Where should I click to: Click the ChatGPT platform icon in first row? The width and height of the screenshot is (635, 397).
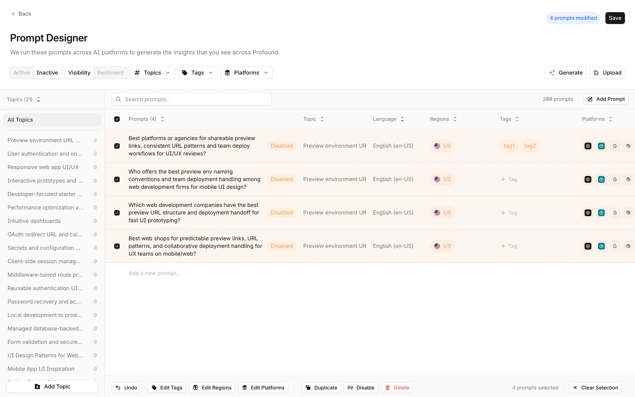point(588,146)
